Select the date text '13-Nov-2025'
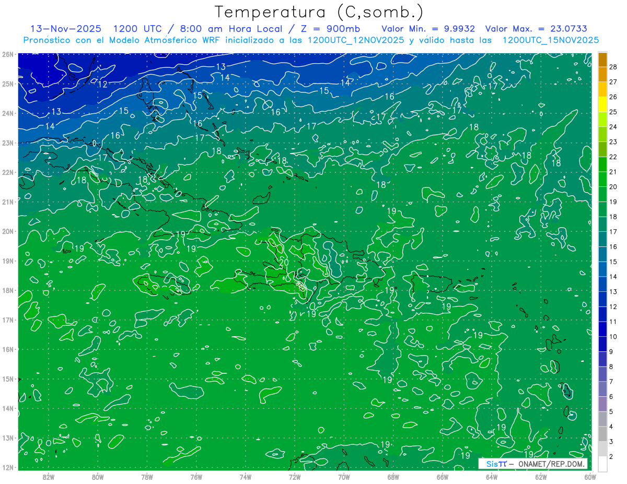Viewport: 627px width, 484px height. coord(66,29)
